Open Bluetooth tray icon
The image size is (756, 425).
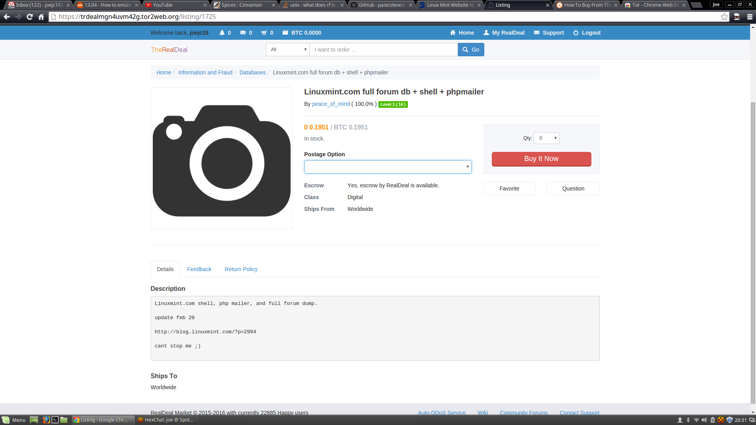coord(688,420)
